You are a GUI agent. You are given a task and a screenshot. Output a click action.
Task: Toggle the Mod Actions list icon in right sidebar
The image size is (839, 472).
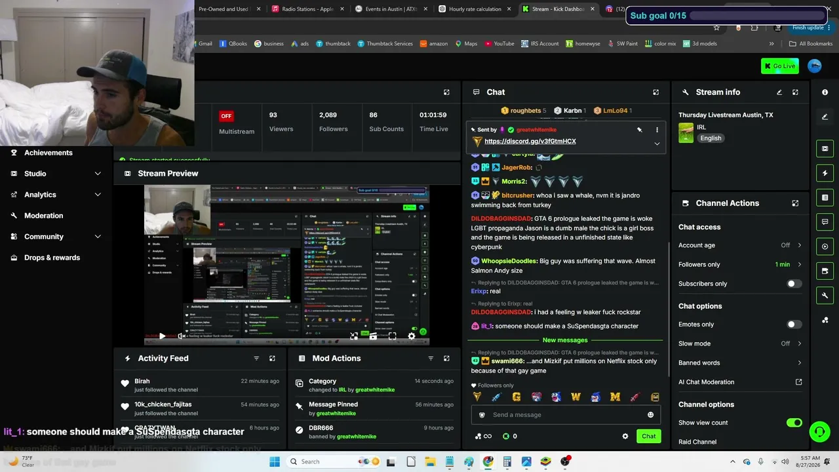[825, 197]
